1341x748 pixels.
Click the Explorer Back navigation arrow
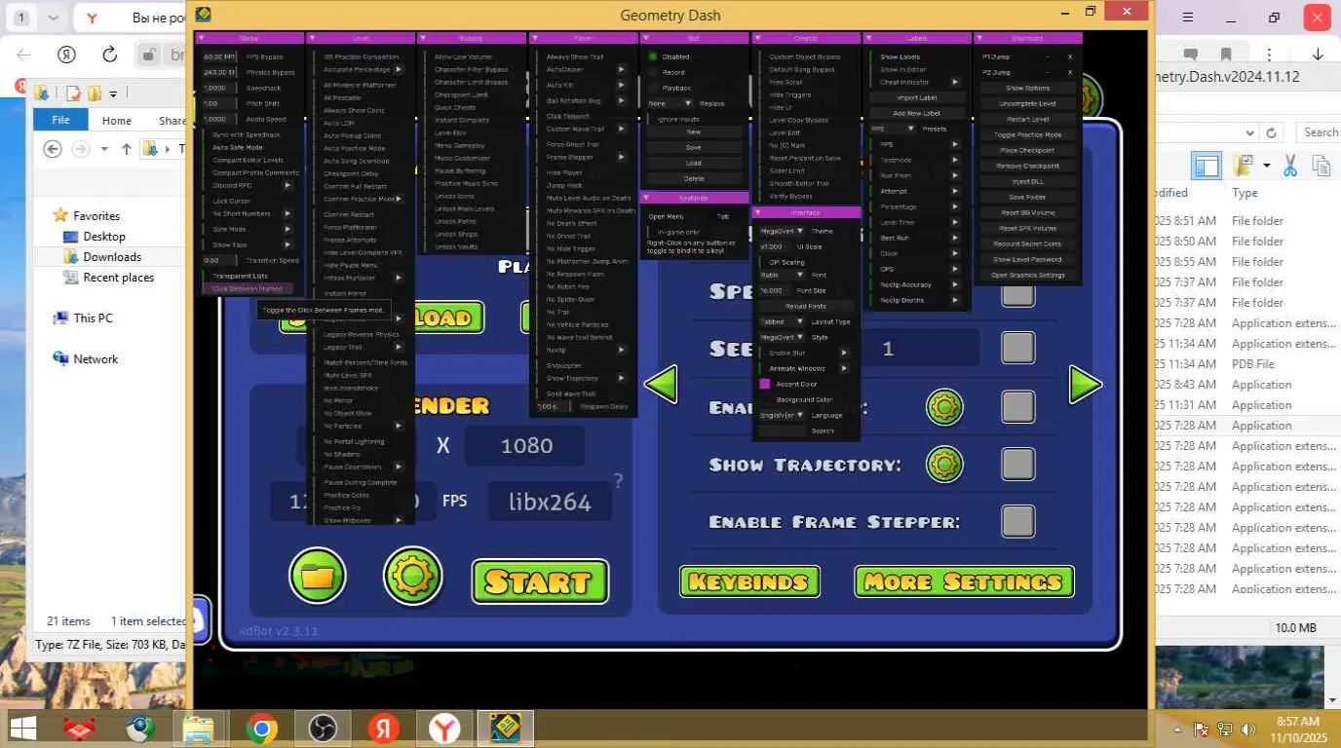(x=54, y=149)
